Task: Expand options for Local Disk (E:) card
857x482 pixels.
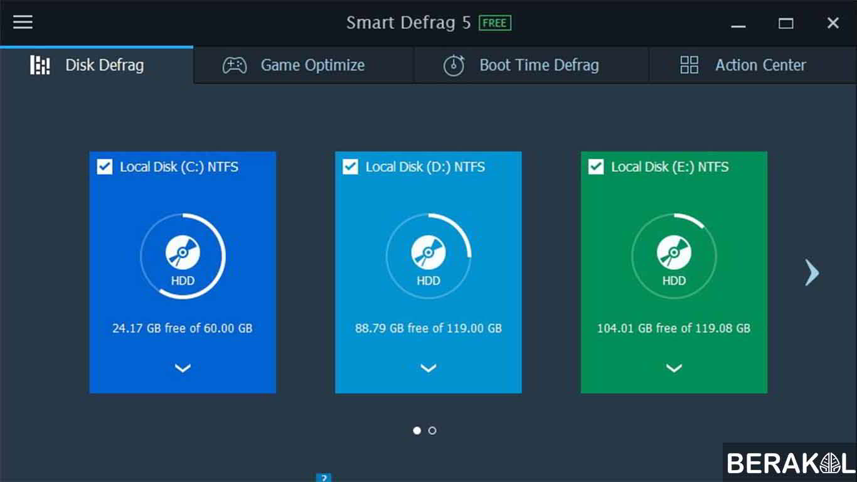Action: [674, 368]
